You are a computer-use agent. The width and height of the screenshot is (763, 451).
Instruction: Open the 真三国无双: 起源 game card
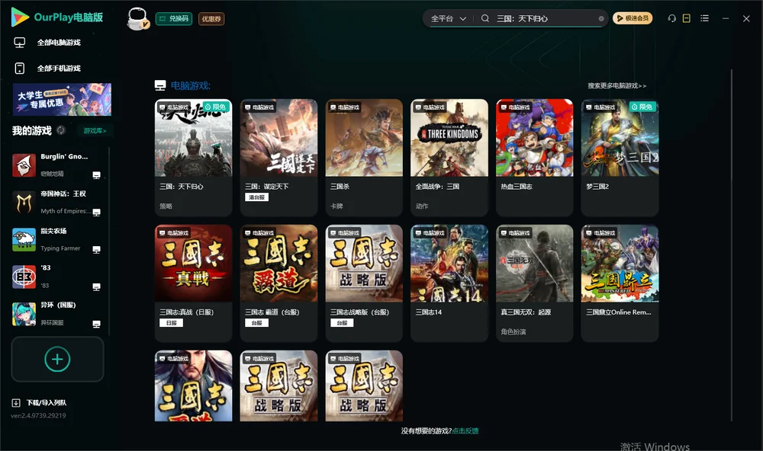535,283
